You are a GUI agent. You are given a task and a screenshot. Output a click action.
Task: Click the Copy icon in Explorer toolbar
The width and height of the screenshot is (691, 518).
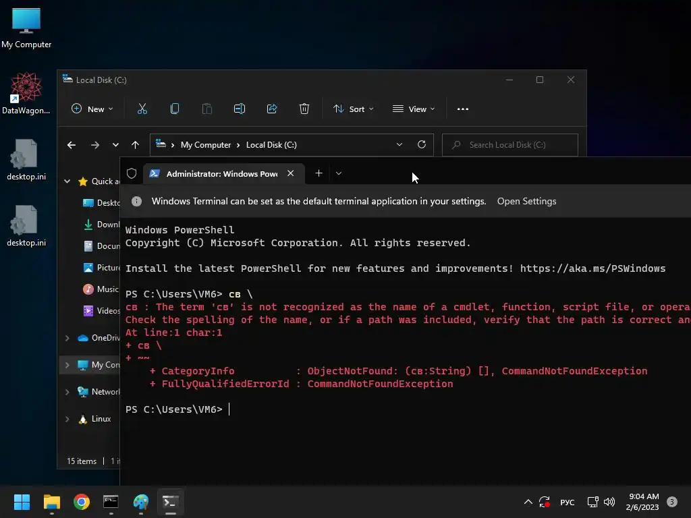[x=175, y=109]
